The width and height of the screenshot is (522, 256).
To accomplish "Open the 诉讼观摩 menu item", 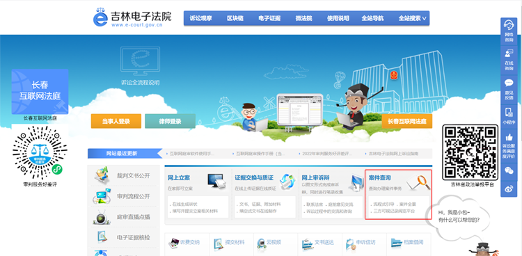I will coord(200,18).
